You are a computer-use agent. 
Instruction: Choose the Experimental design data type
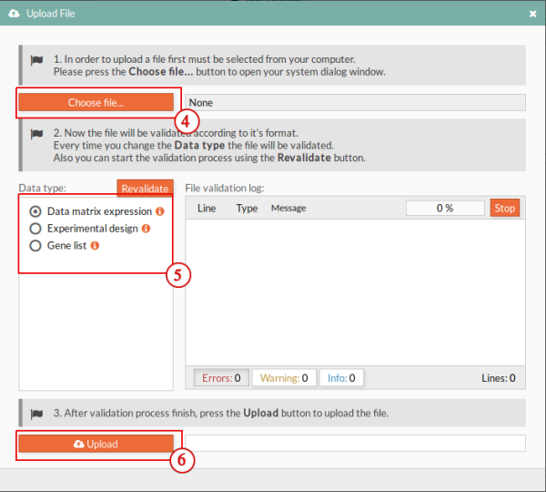click(36, 229)
